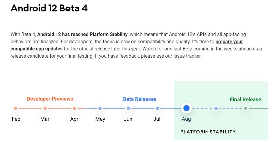Click the Android 12 Beta 4 heading

[x=49, y=8]
